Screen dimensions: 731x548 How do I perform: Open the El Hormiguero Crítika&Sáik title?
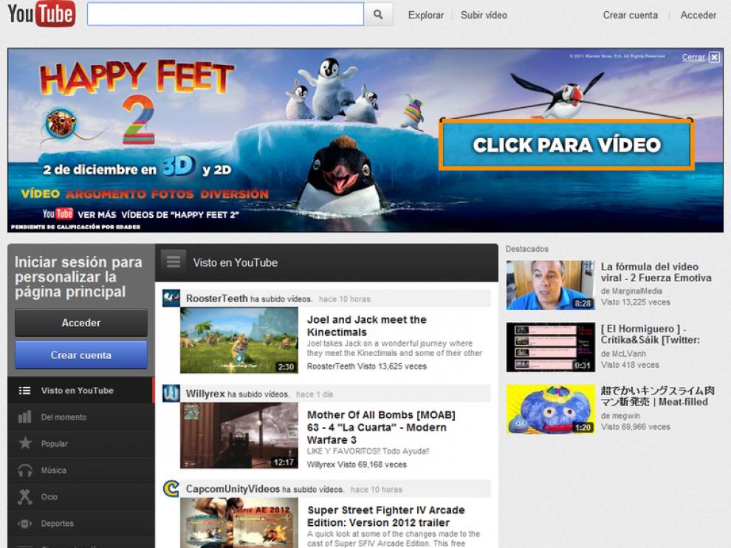650,335
